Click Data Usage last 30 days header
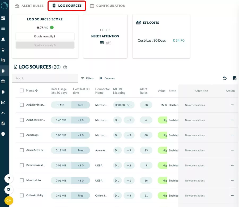Image resolution: width=239 pixels, height=207 pixels. [x=59, y=91]
